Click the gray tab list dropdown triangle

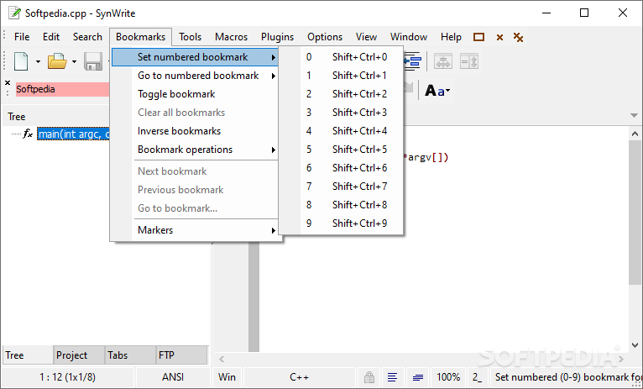click(634, 115)
